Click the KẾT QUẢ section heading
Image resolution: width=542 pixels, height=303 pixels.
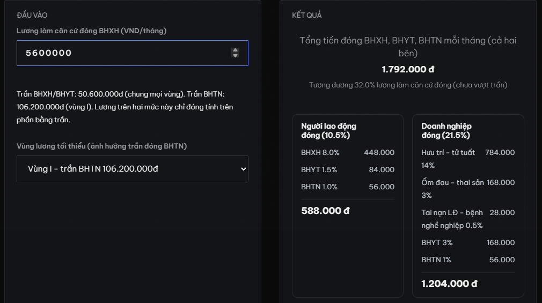pyautogui.click(x=306, y=15)
